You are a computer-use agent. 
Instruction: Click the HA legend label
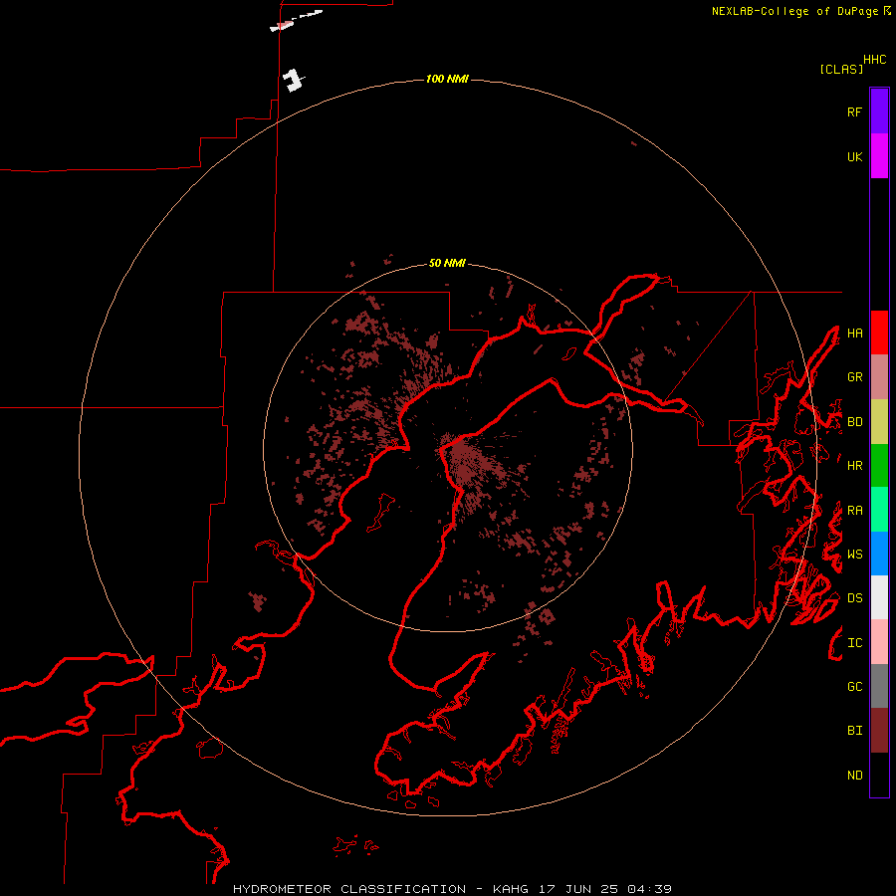point(854,334)
